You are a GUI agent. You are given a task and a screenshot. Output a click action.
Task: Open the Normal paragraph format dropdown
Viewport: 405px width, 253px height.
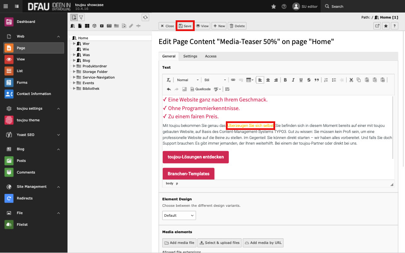click(x=187, y=80)
